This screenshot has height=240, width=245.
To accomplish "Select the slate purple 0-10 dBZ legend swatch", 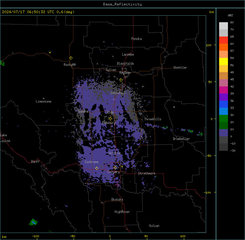I will tap(223, 133).
